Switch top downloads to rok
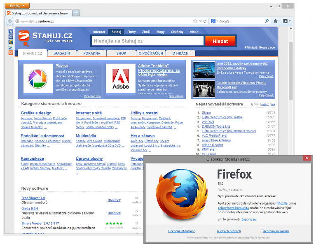Viewport: 316px width, 247px height. coord(273,104)
